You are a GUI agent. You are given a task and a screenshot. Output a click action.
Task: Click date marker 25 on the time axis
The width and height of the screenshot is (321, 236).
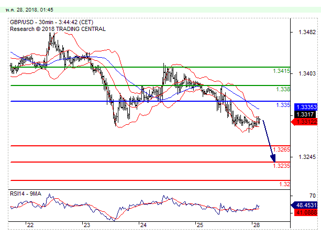click(200, 225)
